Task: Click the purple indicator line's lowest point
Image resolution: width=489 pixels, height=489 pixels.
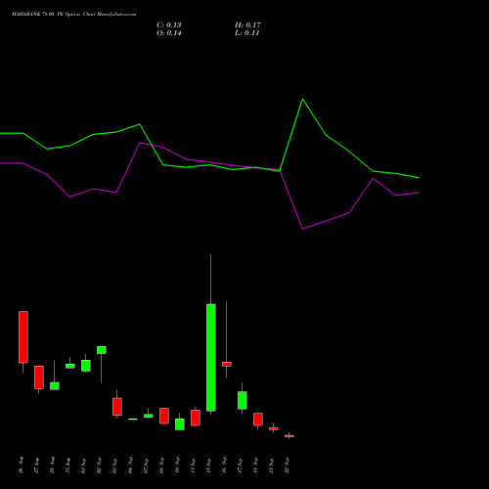Action: point(303,229)
